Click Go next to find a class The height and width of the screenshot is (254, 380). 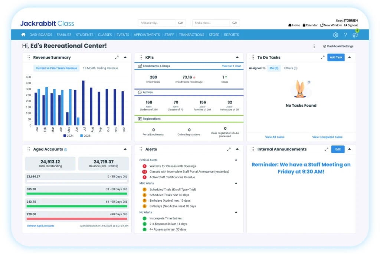pos(235,23)
